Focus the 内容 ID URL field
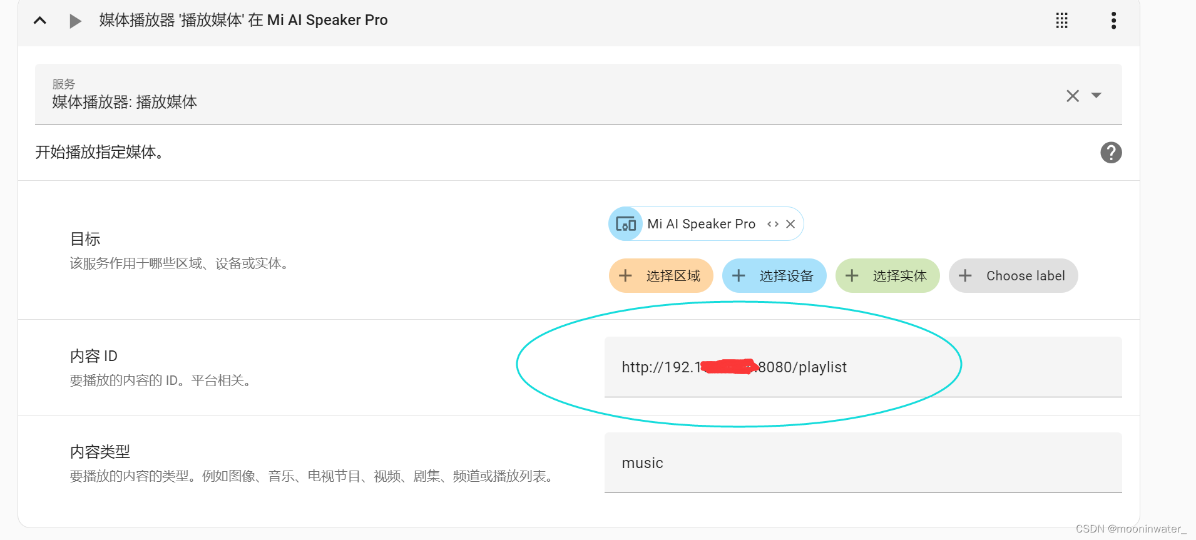This screenshot has height=540, width=1196. tap(863, 367)
